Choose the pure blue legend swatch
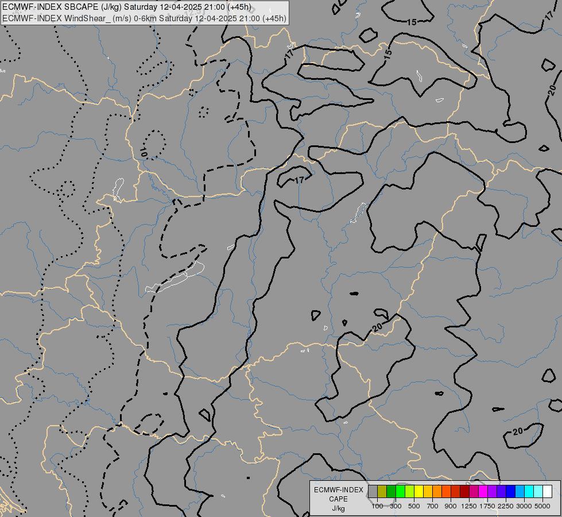Screen dimensions: 562x517 tap(511, 492)
